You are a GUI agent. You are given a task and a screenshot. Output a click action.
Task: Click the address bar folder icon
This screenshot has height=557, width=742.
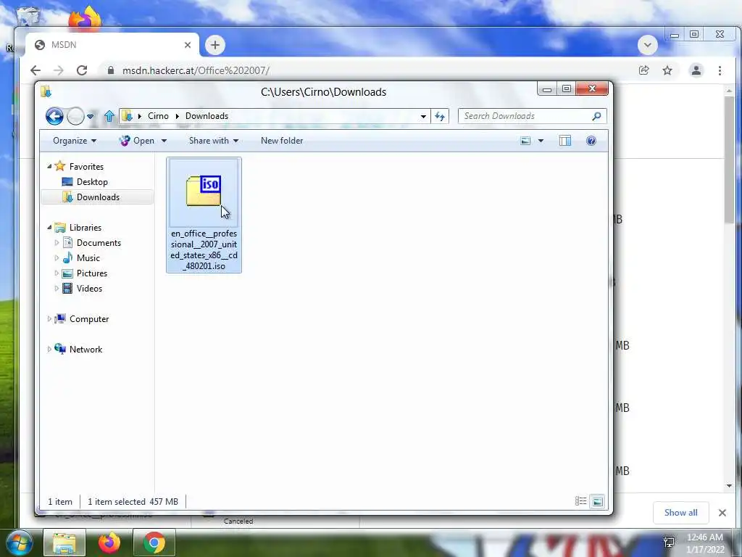(x=127, y=116)
